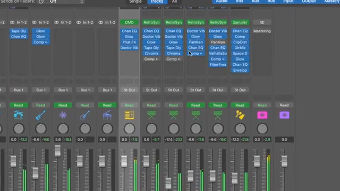This screenshot has width=340, height=191.
Task: Open Read automation menu on Sampler channel
Action: click(240, 105)
